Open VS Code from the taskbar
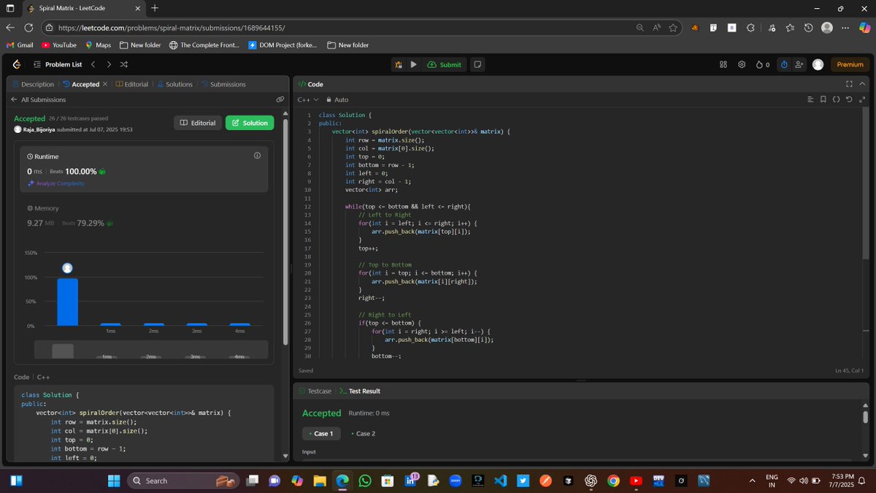Image resolution: width=876 pixels, height=493 pixels. [x=500, y=481]
